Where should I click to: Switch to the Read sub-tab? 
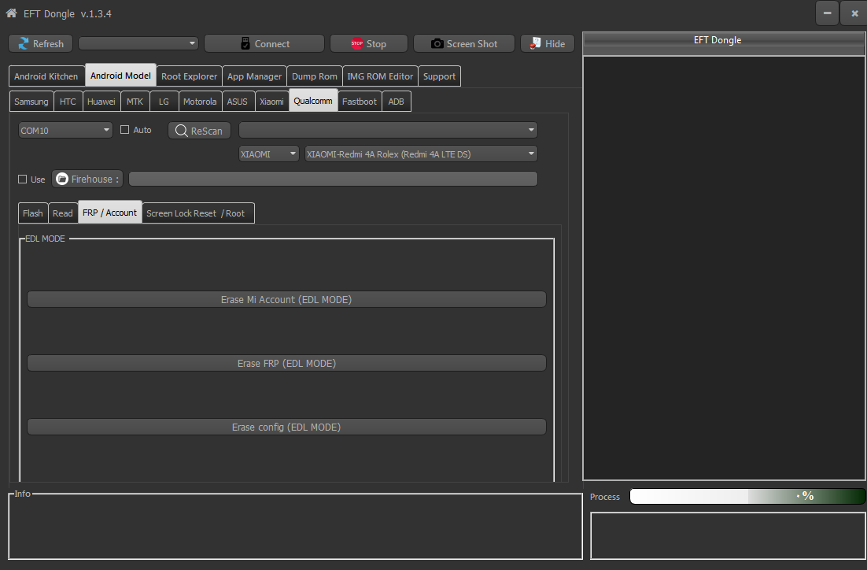point(62,213)
